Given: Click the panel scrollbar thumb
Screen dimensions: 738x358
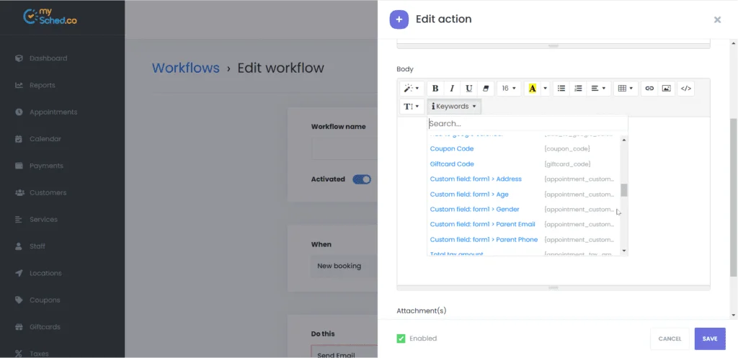Looking at the screenshot, I should pyautogui.click(x=733, y=197).
